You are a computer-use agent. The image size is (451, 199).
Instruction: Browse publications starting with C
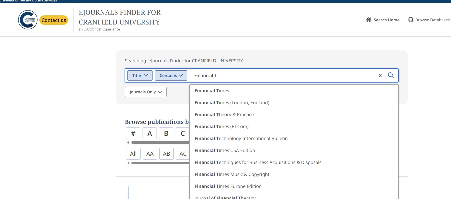tap(183, 133)
